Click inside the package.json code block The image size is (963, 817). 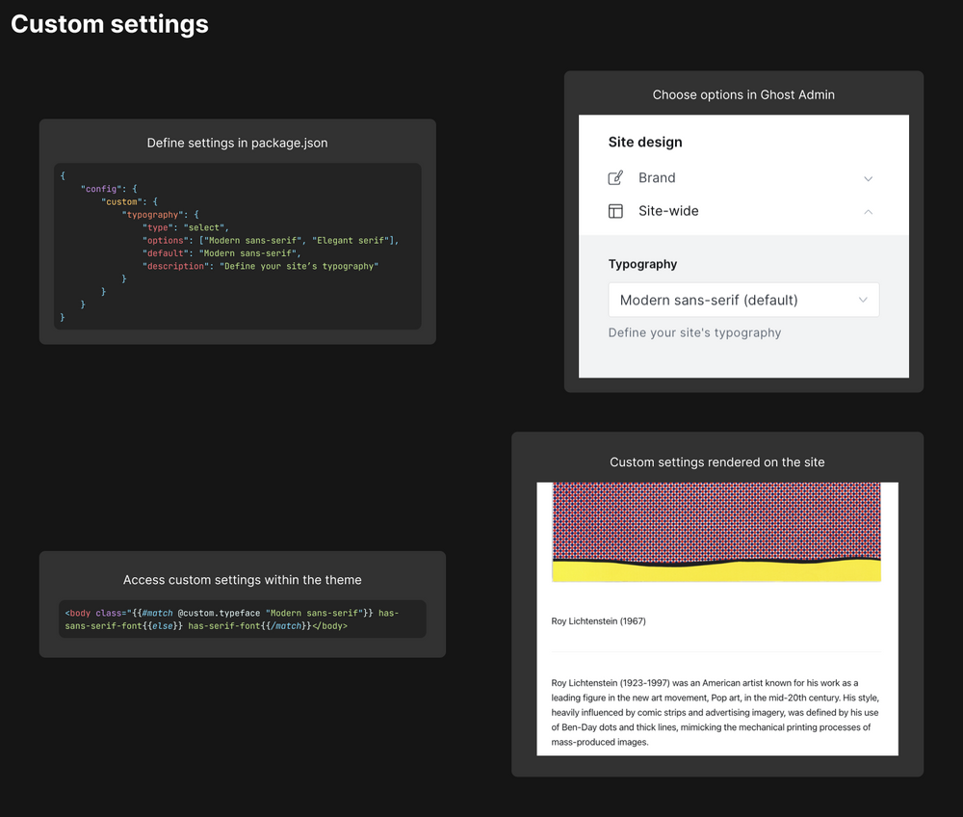(x=237, y=246)
